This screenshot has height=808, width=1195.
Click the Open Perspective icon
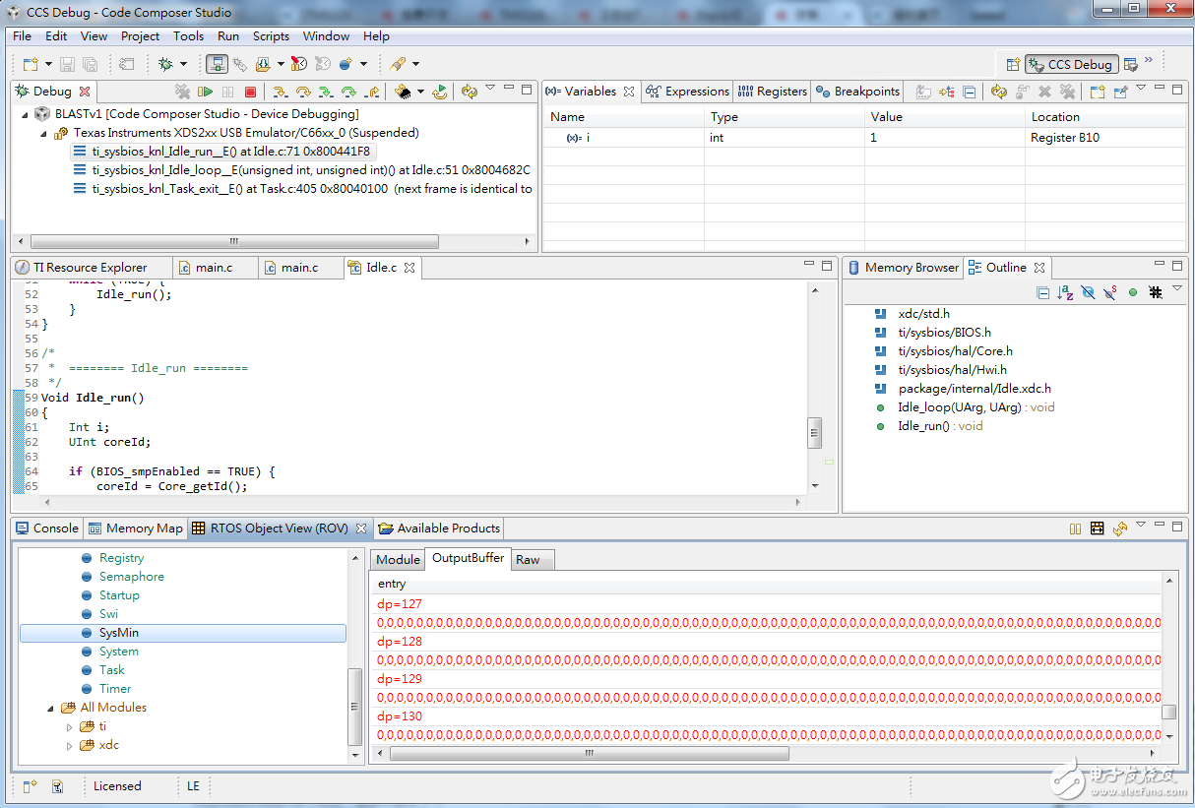(1013, 64)
